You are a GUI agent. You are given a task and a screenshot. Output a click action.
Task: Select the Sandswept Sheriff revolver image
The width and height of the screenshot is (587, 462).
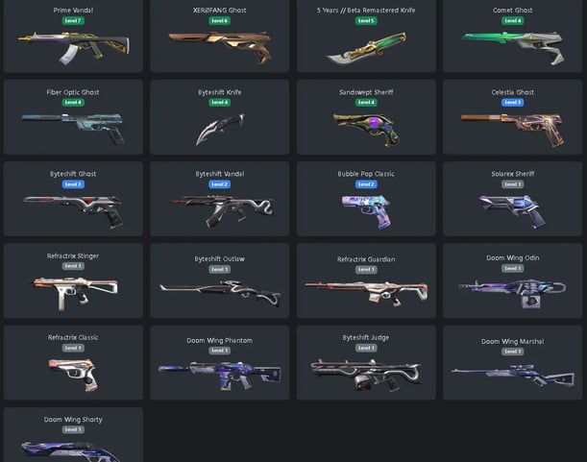click(x=366, y=130)
